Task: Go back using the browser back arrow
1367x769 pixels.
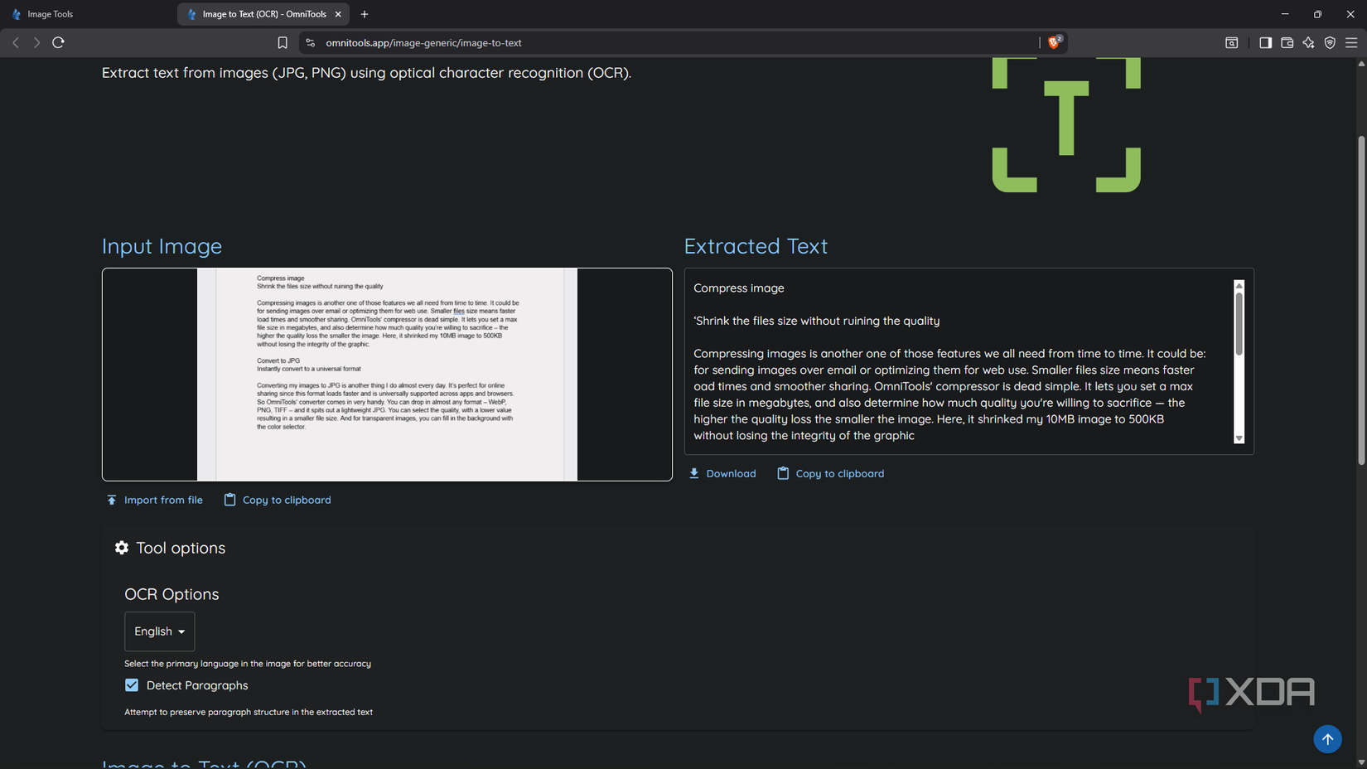Action: [16, 42]
